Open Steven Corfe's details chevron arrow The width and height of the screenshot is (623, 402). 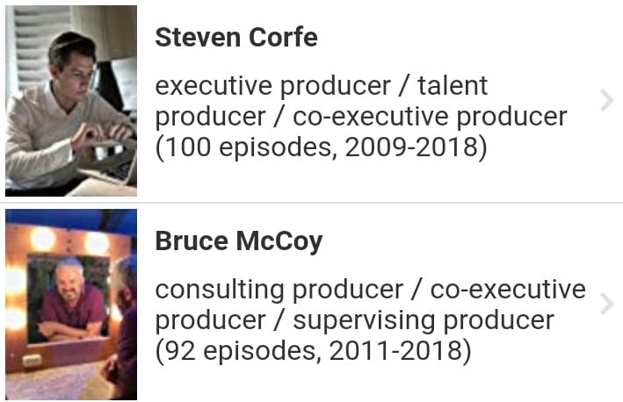[x=606, y=100]
